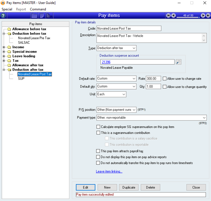Tick This pay item attracts payroll tax
Image resolution: width=211 pixels, height=201 pixels.
[x=98, y=151]
